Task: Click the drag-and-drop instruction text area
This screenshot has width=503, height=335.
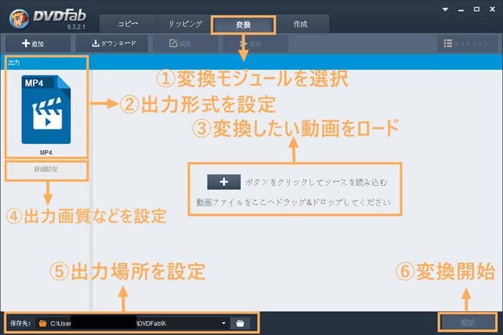Action: click(x=293, y=203)
